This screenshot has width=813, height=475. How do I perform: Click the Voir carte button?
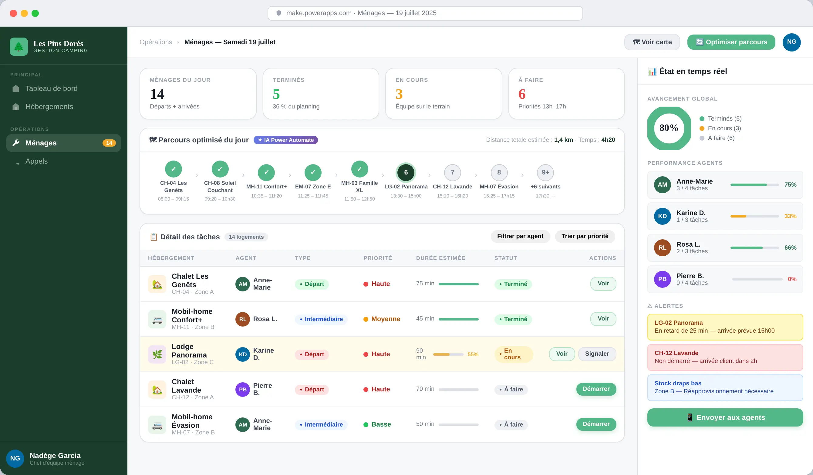pos(652,42)
